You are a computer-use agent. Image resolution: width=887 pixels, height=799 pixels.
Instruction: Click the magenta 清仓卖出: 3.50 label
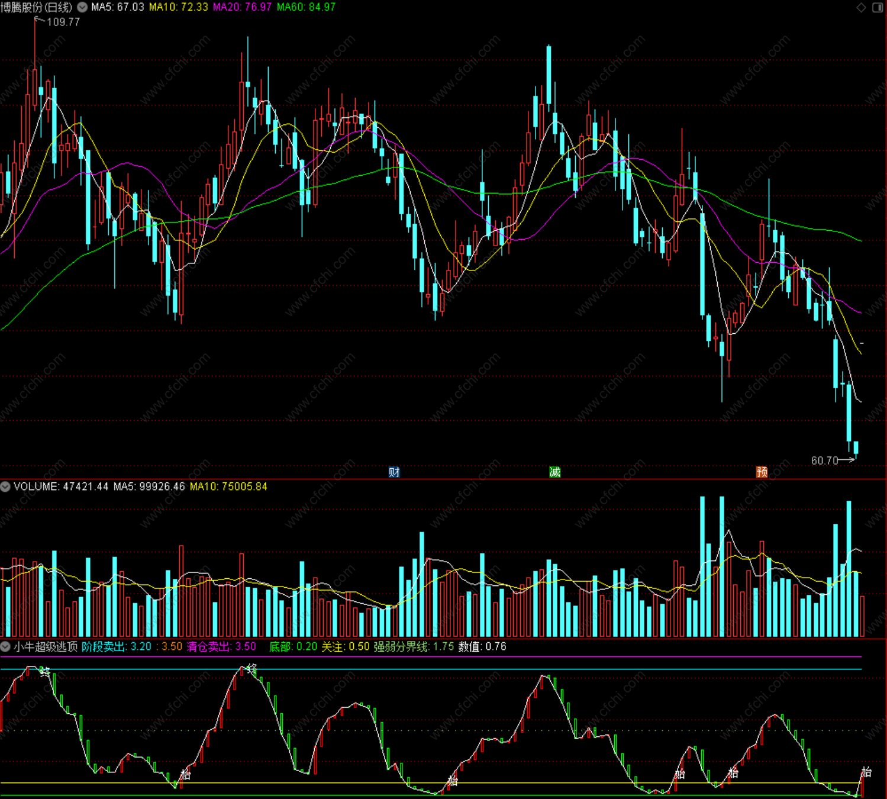click(221, 646)
